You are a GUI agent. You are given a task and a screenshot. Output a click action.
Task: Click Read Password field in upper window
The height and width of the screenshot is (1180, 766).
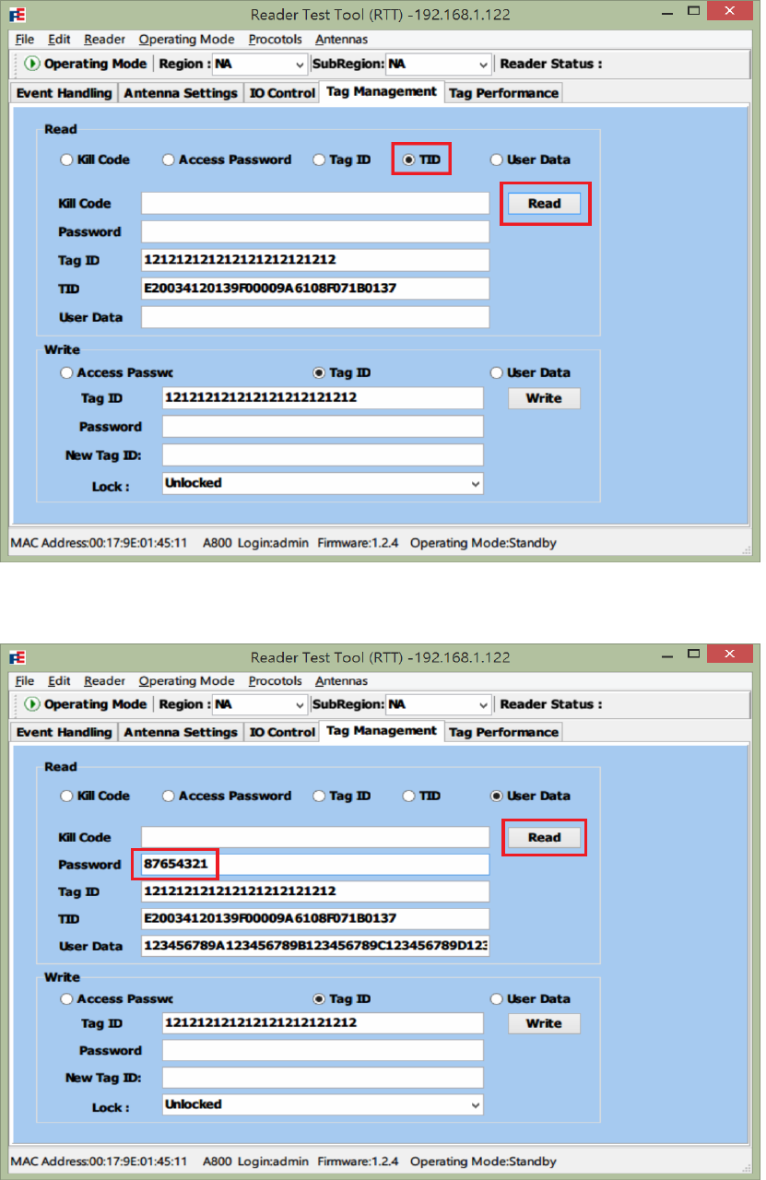(x=315, y=231)
